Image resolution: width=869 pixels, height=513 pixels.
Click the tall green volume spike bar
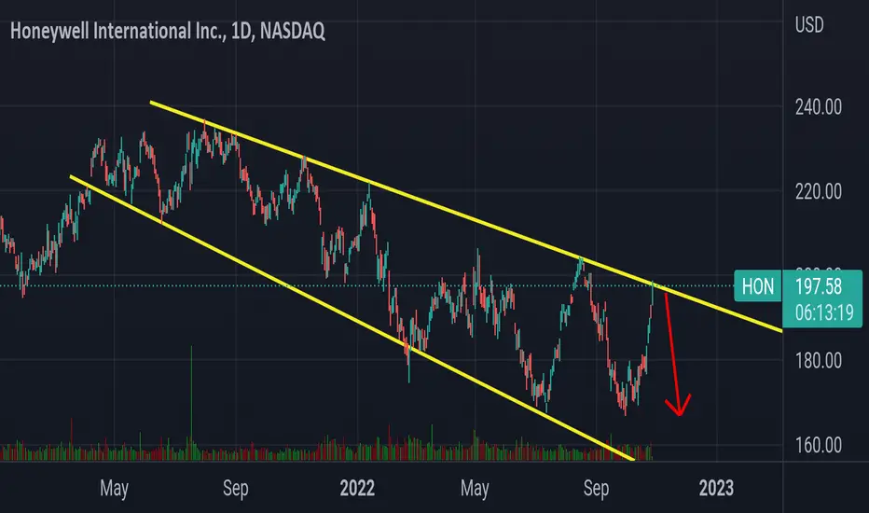tap(192, 402)
